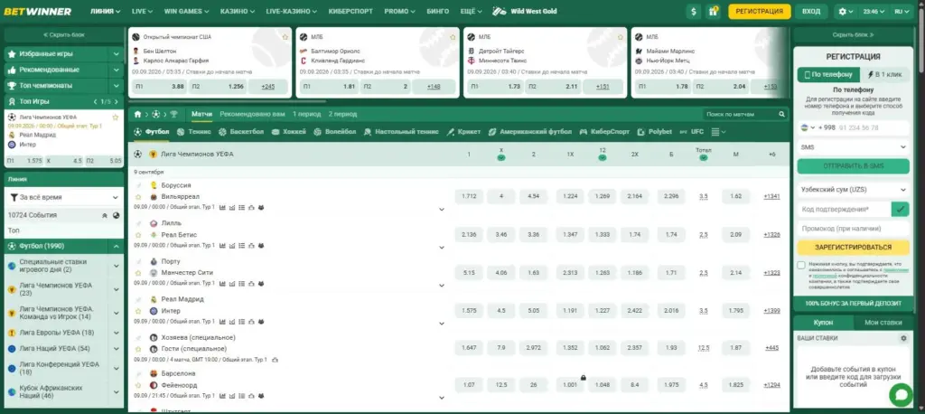
Task: Click the dollar deposit icon in header
Action: [x=693, y=11]
